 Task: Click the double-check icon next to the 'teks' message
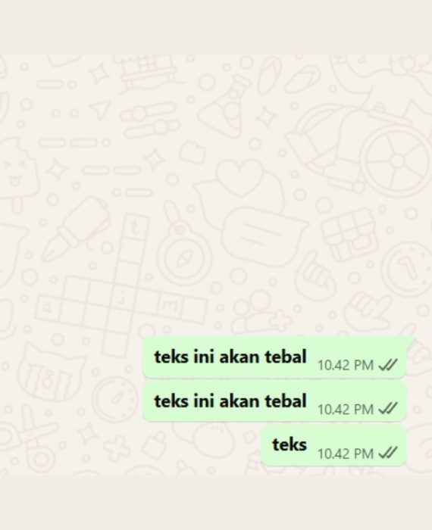click(388, 453)
